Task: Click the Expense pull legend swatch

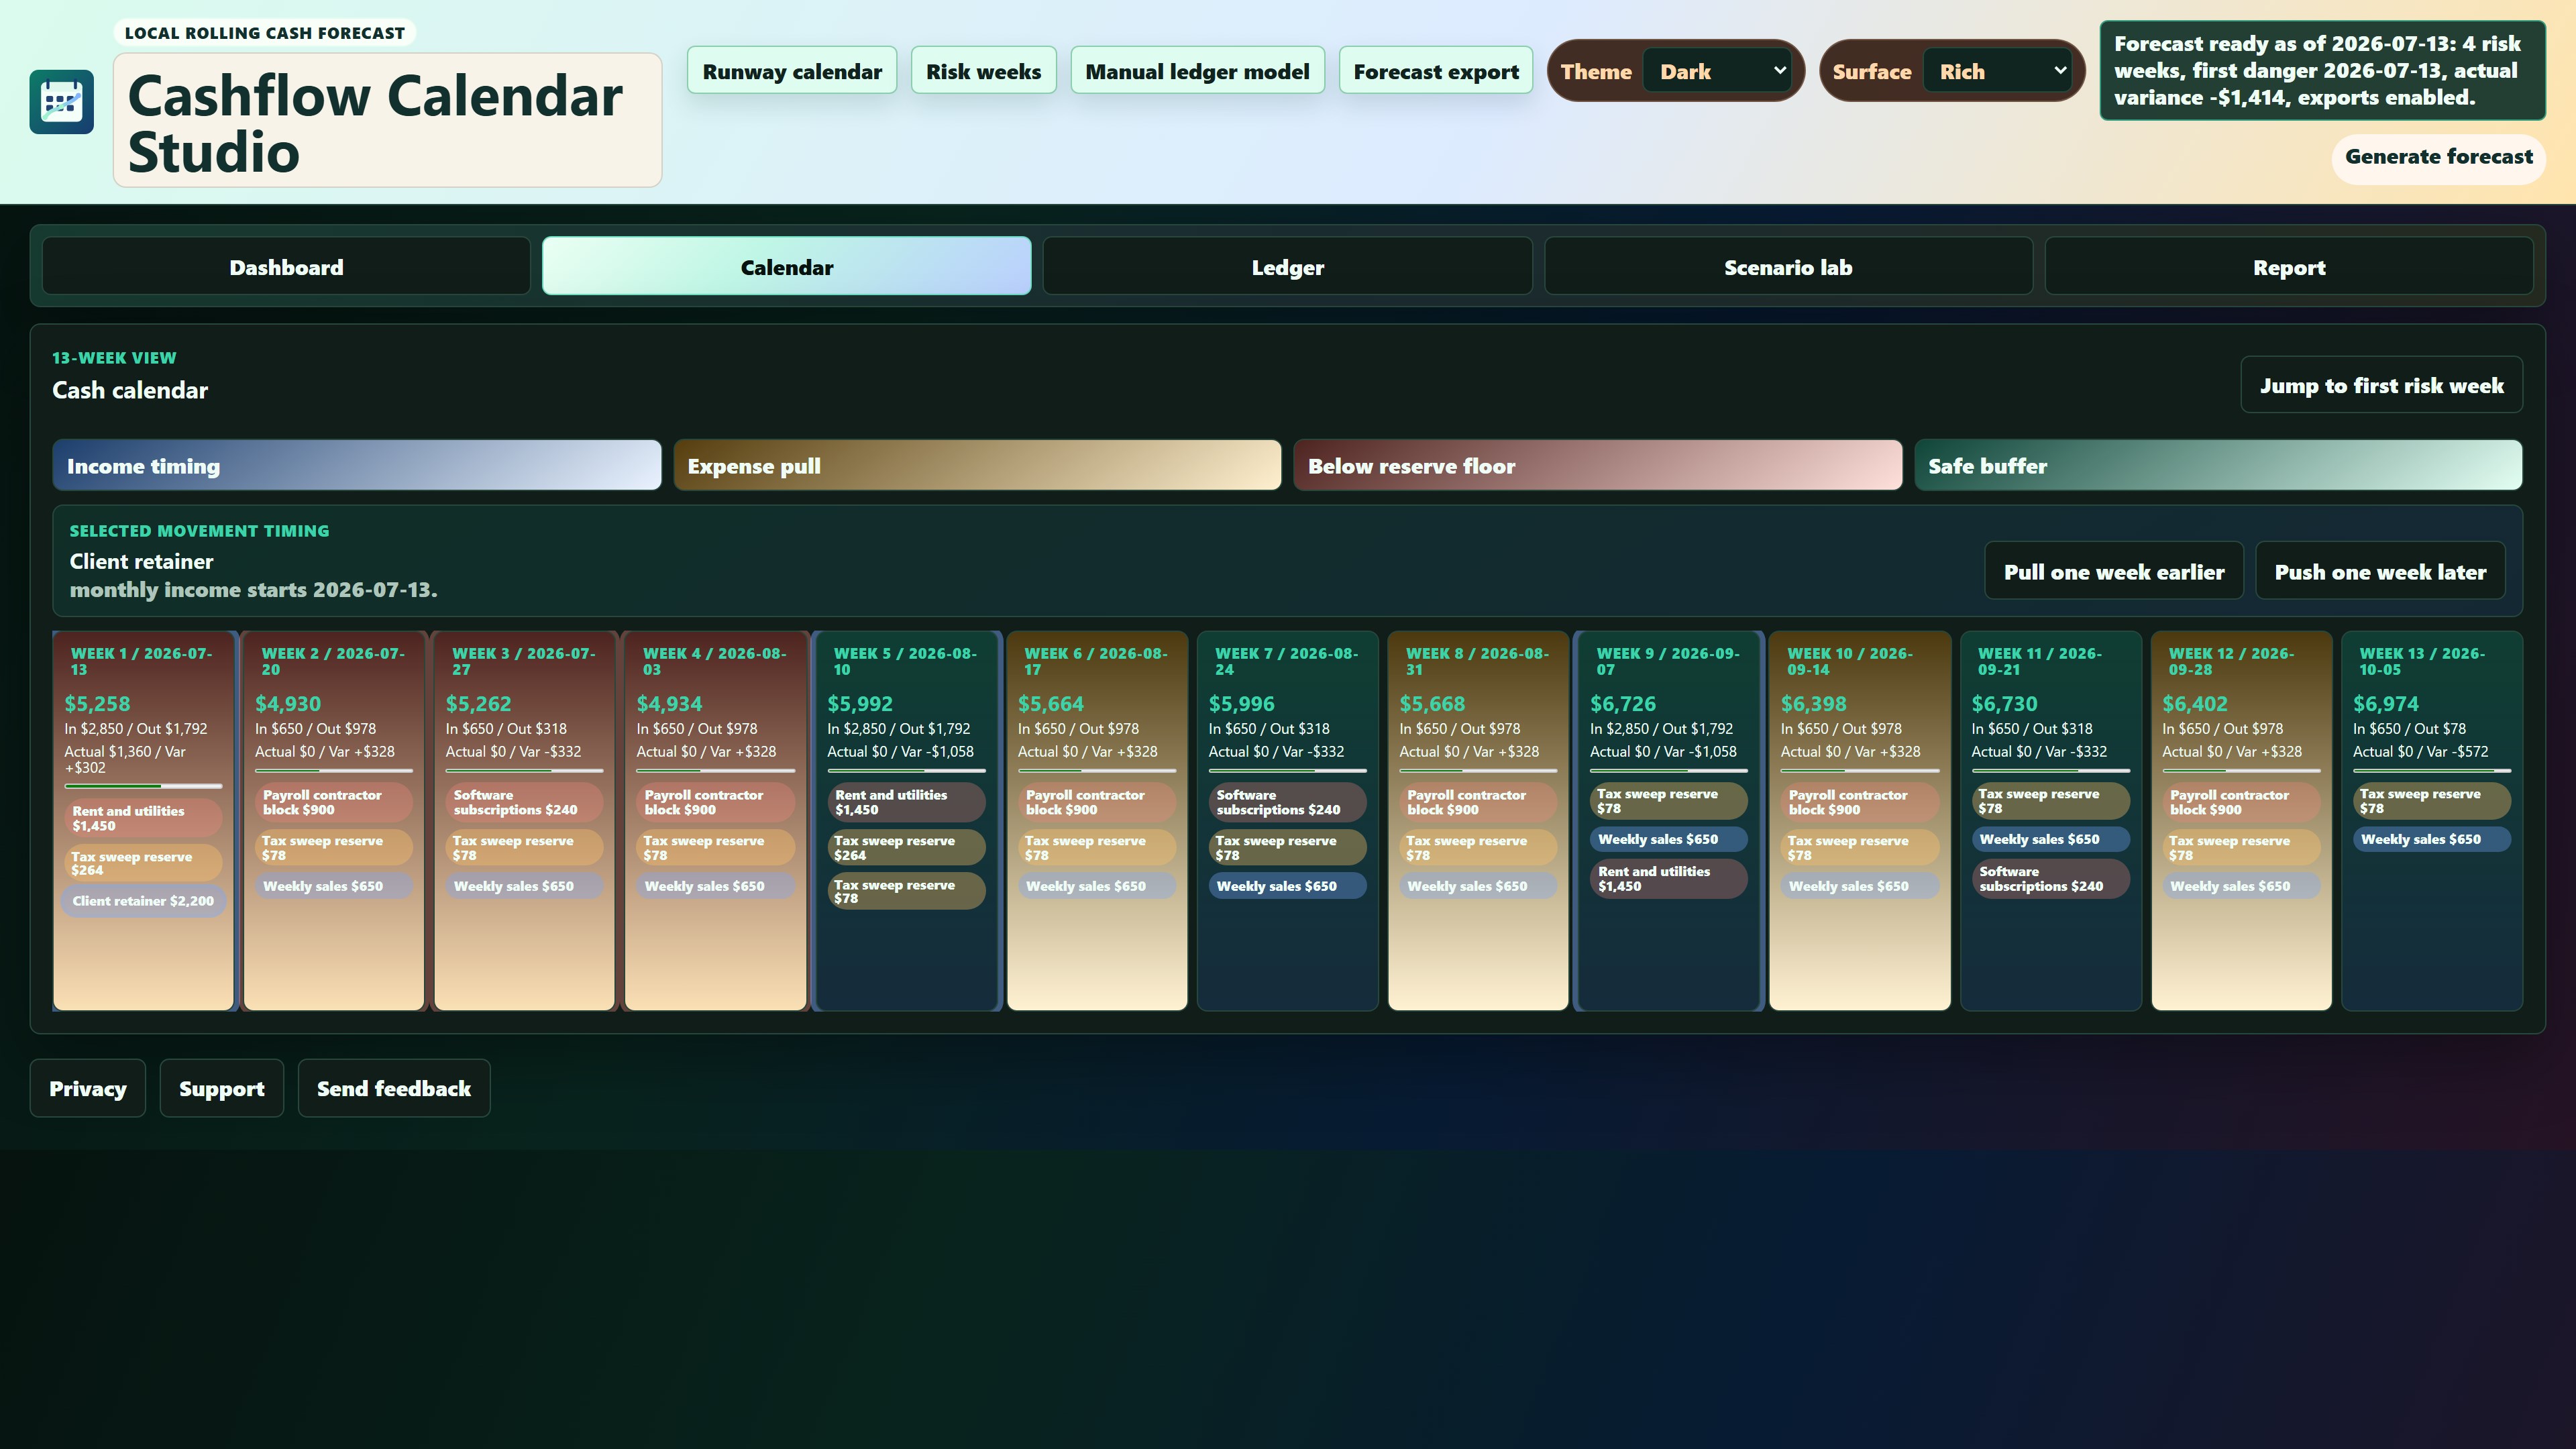Action: (x=977, y=466)
